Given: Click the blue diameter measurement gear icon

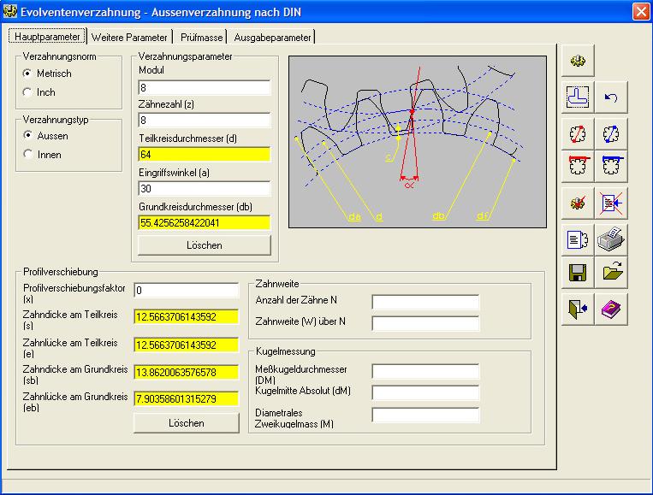Looking at the screenshot, I should (611, 134).
